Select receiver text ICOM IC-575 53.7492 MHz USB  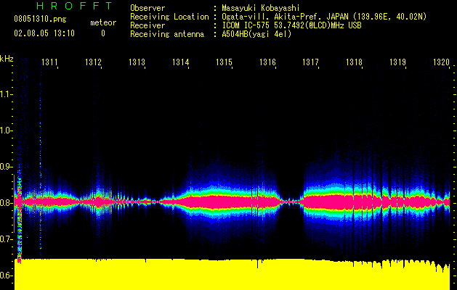coord(291,25)
